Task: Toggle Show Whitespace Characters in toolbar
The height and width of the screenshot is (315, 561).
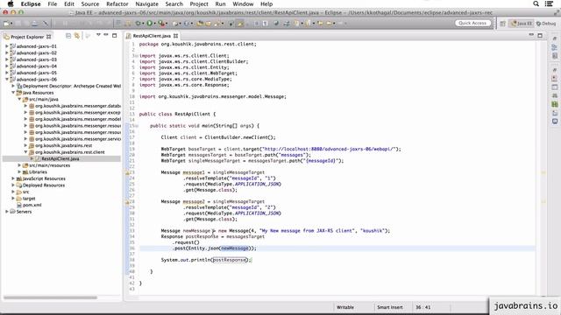Action: point(265,24)
